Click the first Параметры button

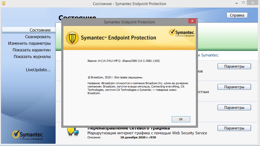point(234,66)
